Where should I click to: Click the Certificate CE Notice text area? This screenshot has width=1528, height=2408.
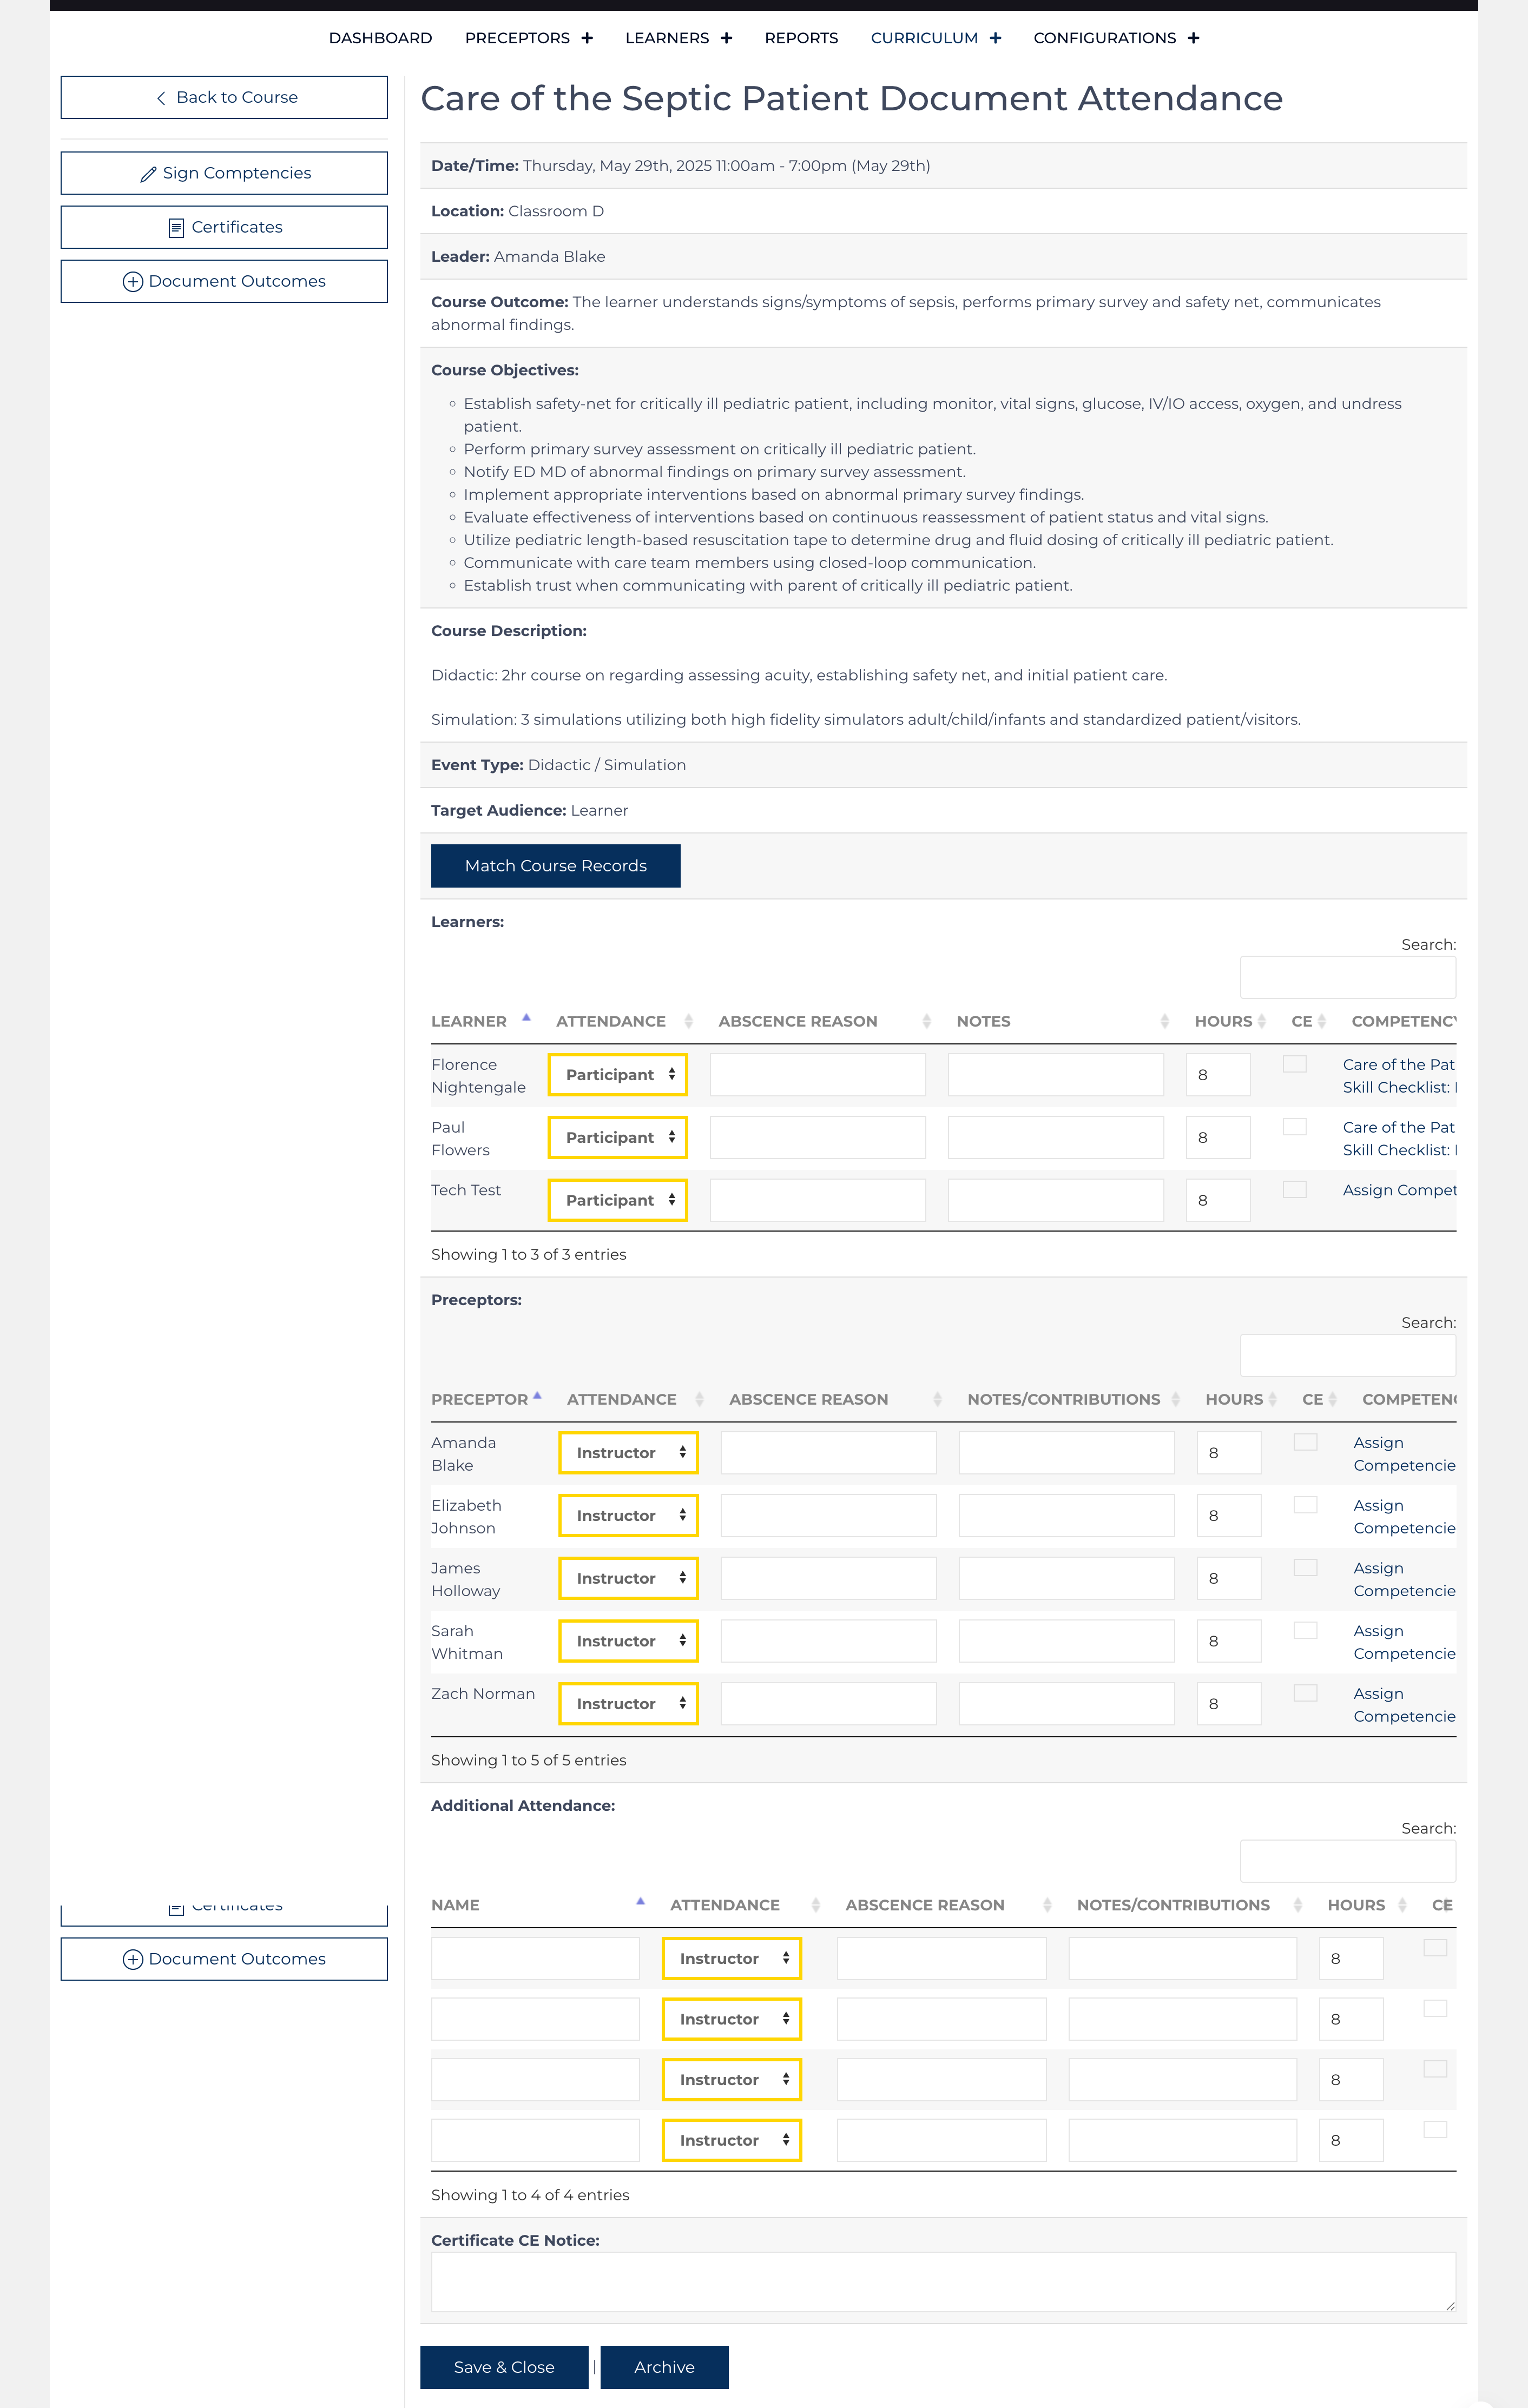tap(943, 2281)
